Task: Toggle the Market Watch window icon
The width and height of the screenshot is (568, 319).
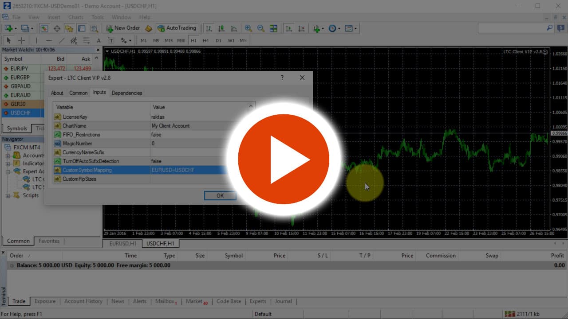Action: (x=44, y=28)
